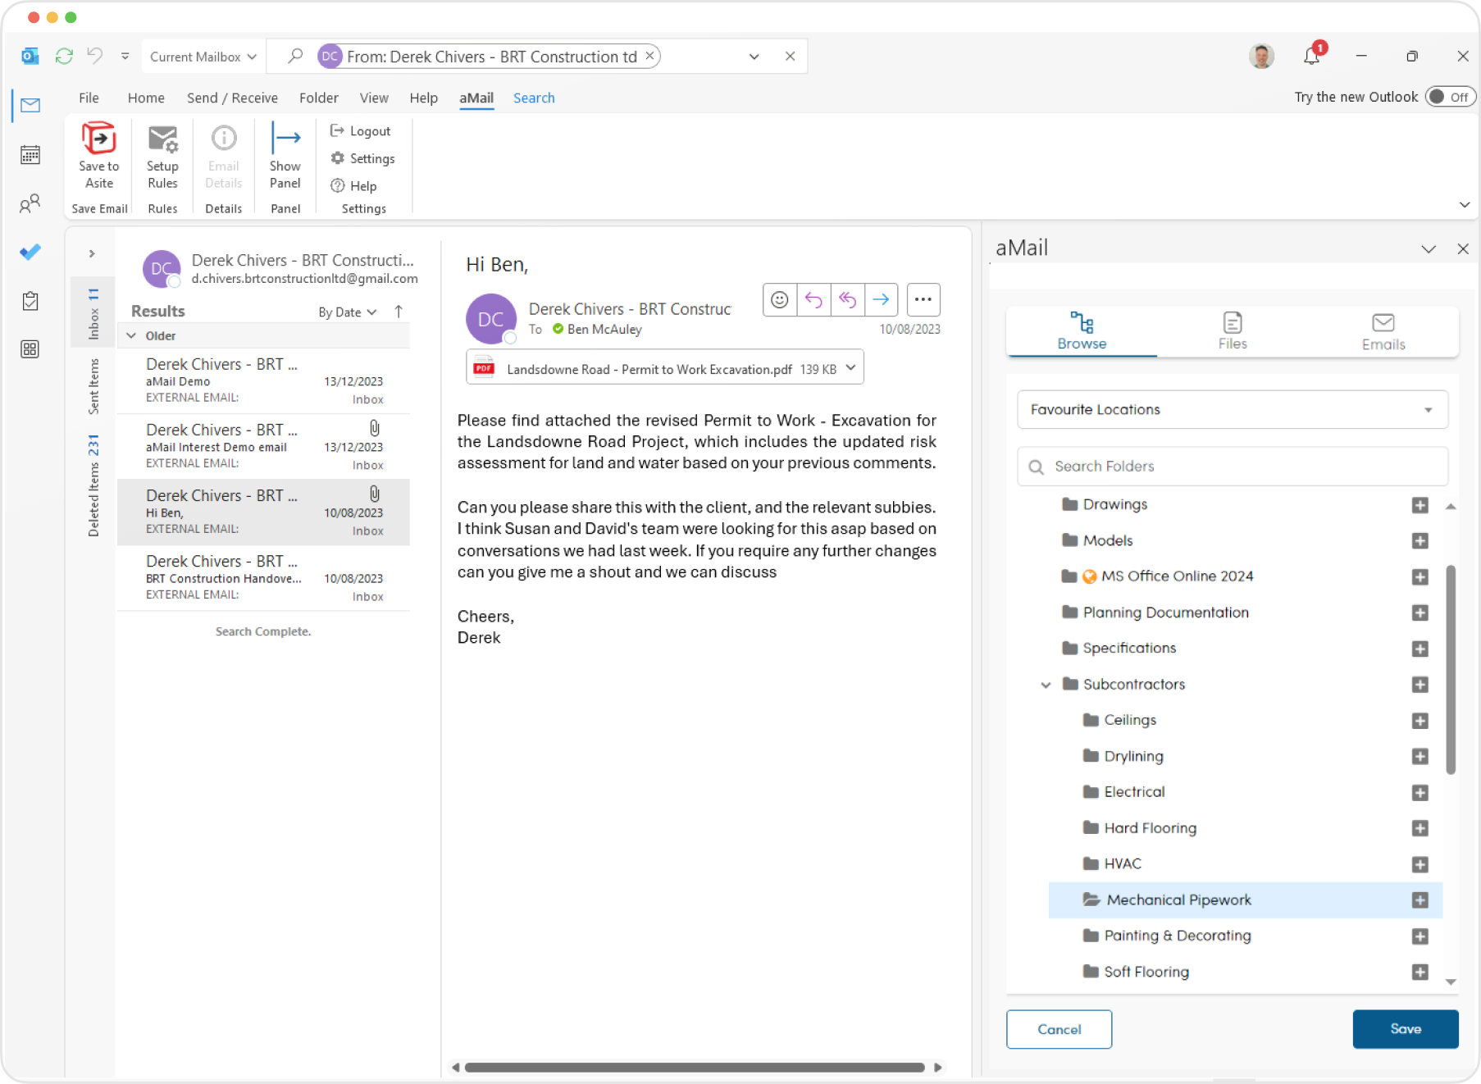The width and height of the screenshot is (1481, 1084).
Task: Add the Drawings folder with plus
Action: pyautogui.click(x=1420, y=505)
